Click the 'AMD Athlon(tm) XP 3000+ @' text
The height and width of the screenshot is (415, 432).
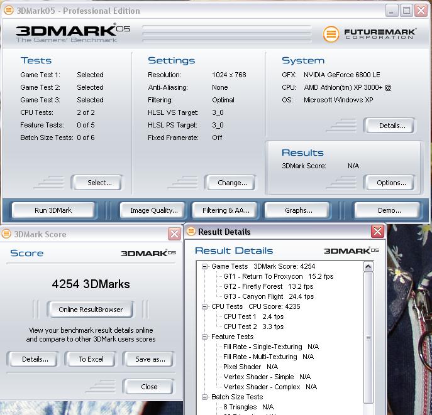pos(348,87)
